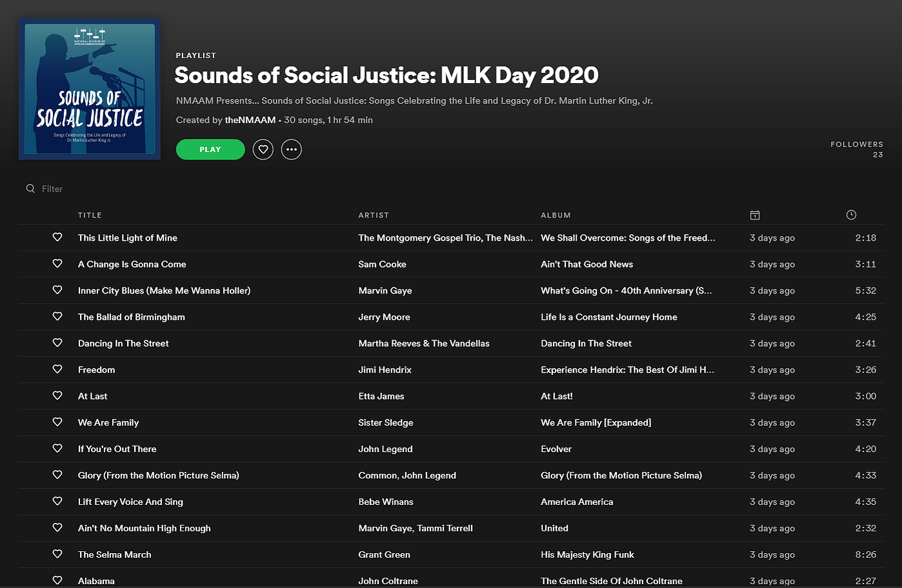Open artist Grant Green
The width and height of the screenshot is (902, 588).
[x=384, y=555]
